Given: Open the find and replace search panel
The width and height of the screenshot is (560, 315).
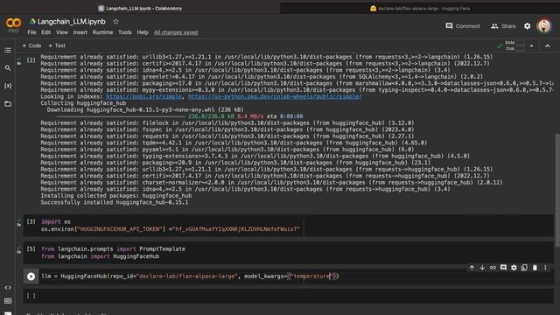Looking at the screenshot, I should [x=8, y=68].
